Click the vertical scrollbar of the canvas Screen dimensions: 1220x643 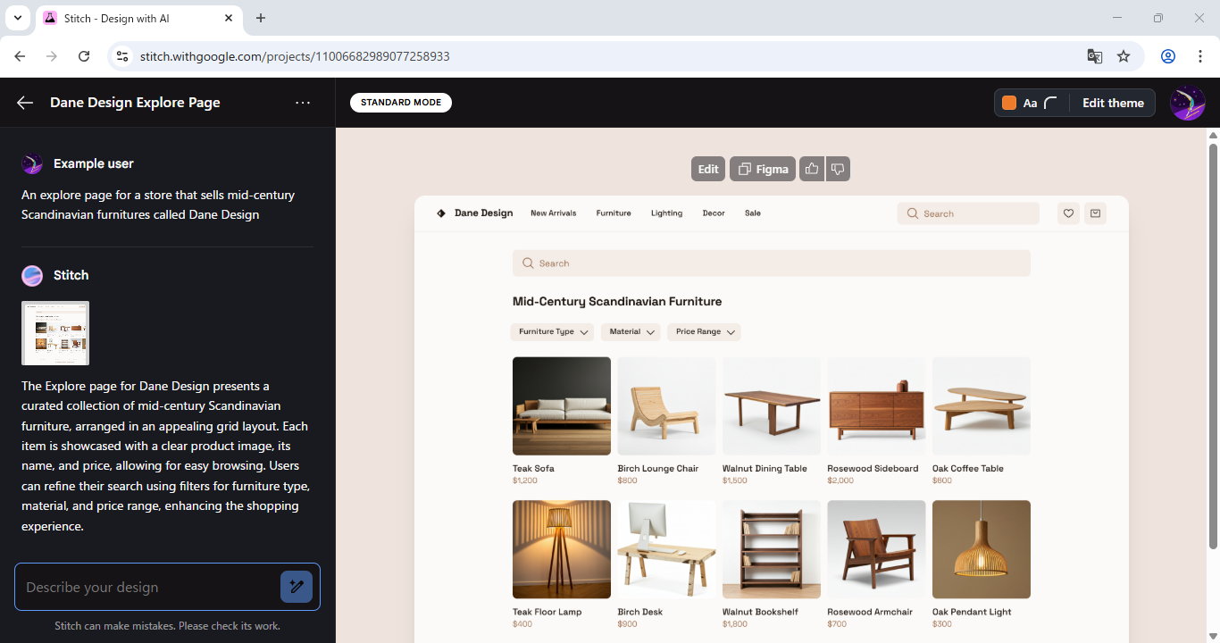tap(1213, 346)
